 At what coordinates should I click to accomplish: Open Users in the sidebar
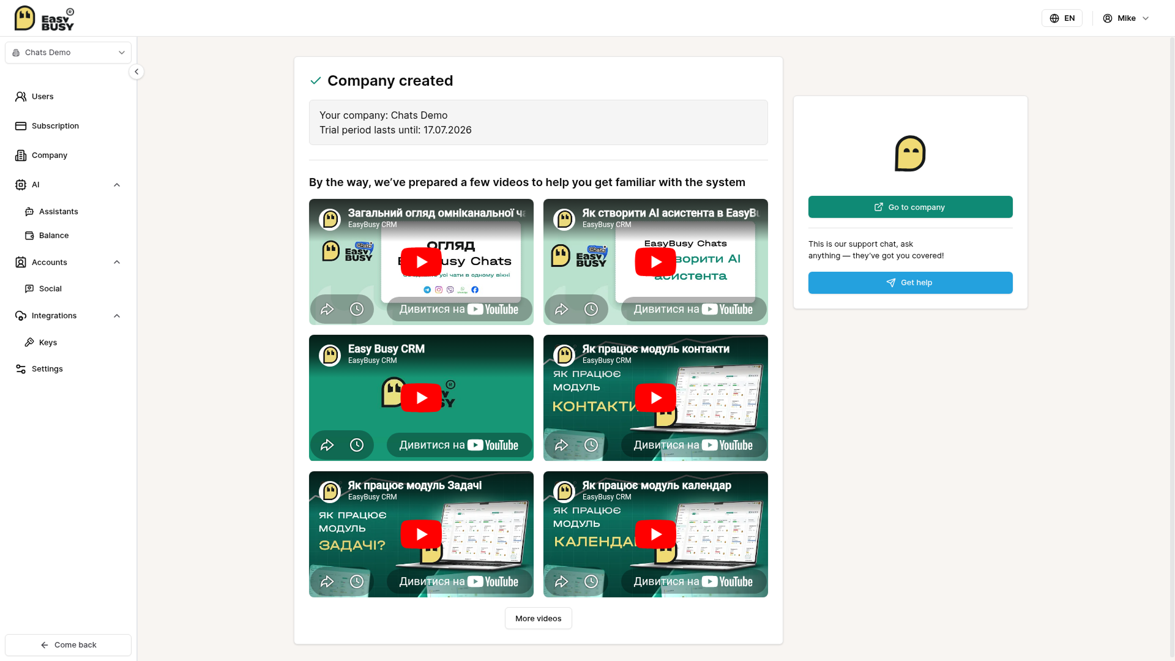pos(68,97)
